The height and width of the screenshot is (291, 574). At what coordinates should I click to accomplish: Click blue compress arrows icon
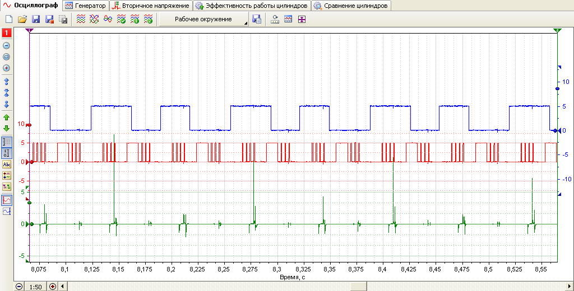tap(6, 93)
